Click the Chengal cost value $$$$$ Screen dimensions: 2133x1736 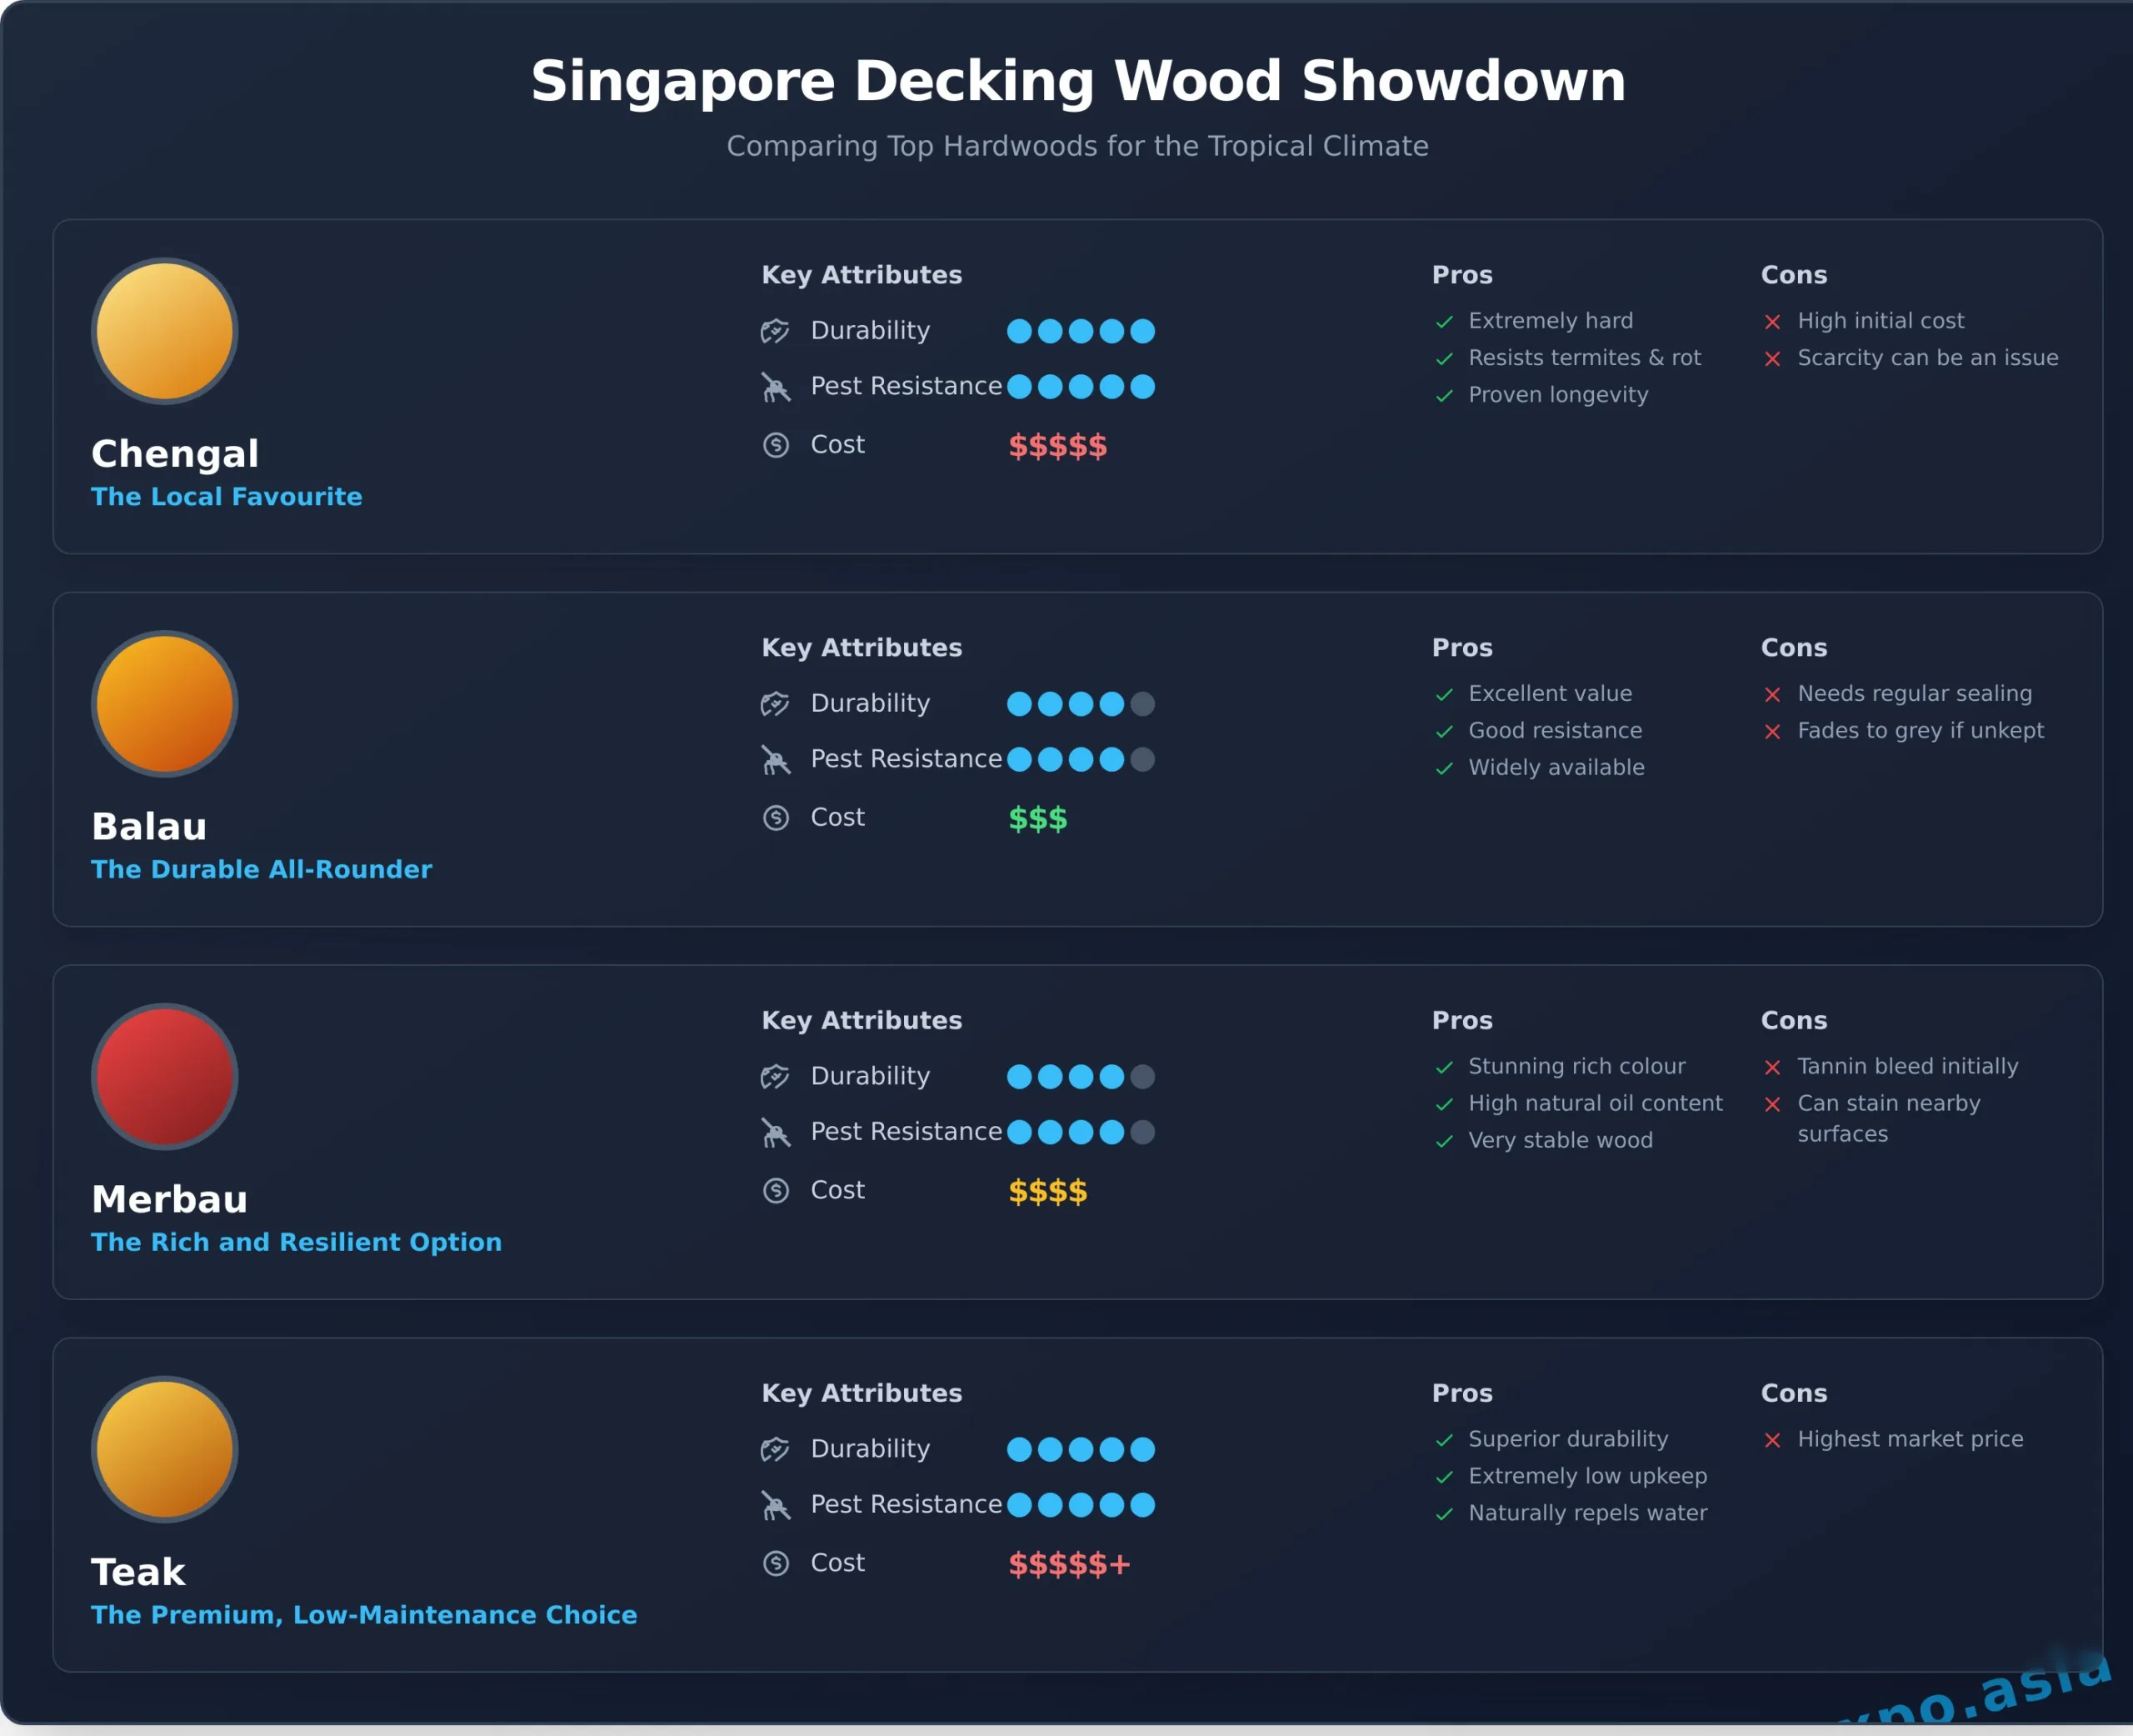(x=1057, y=446)
